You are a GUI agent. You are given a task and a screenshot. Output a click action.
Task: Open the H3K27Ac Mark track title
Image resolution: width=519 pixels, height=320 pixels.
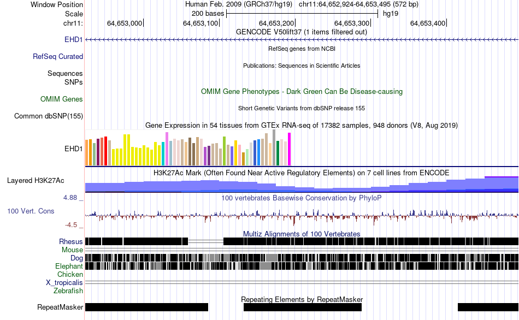click(x=302, y=173)
